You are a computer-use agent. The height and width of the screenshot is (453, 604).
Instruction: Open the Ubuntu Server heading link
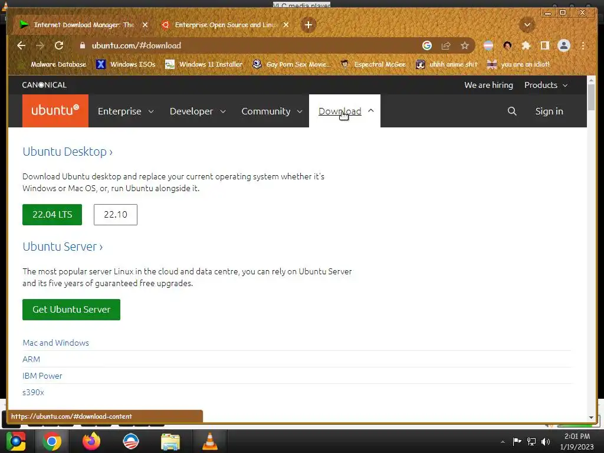(x=63, y=247)
